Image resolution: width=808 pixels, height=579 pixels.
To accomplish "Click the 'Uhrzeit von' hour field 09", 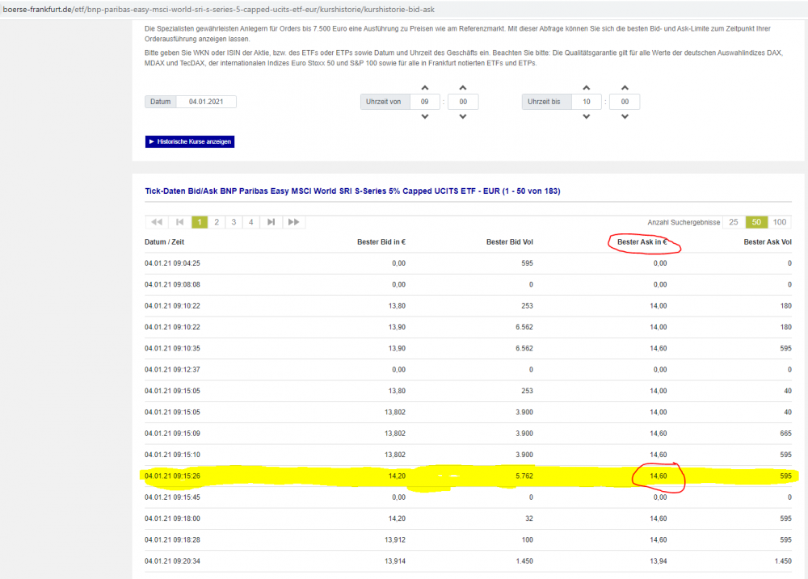I will [425, 102].
